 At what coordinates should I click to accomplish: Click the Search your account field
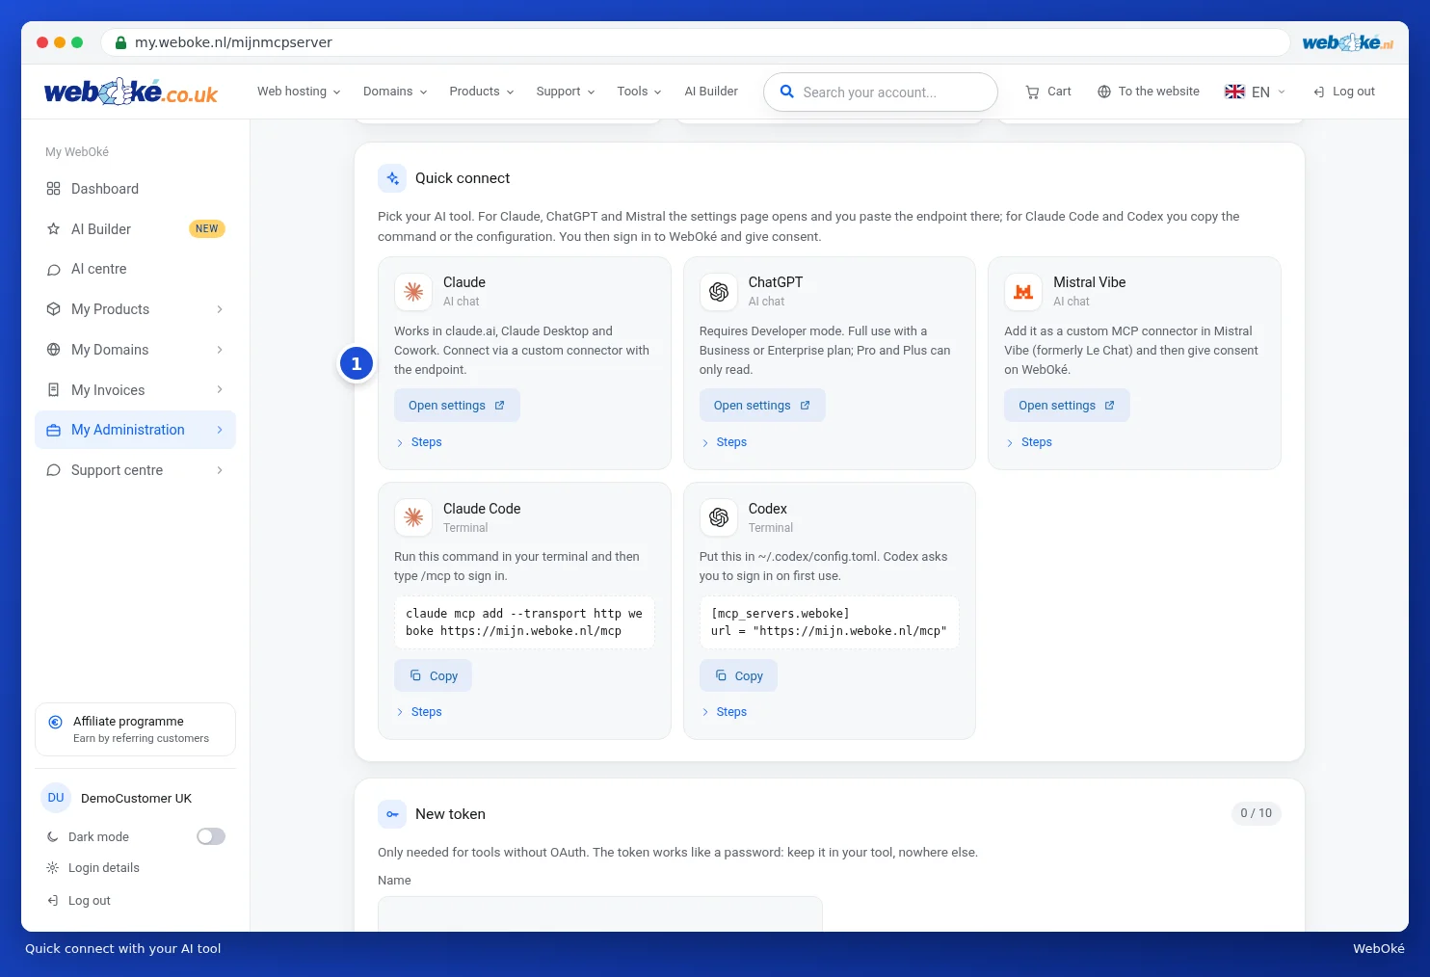click(881, 92)
